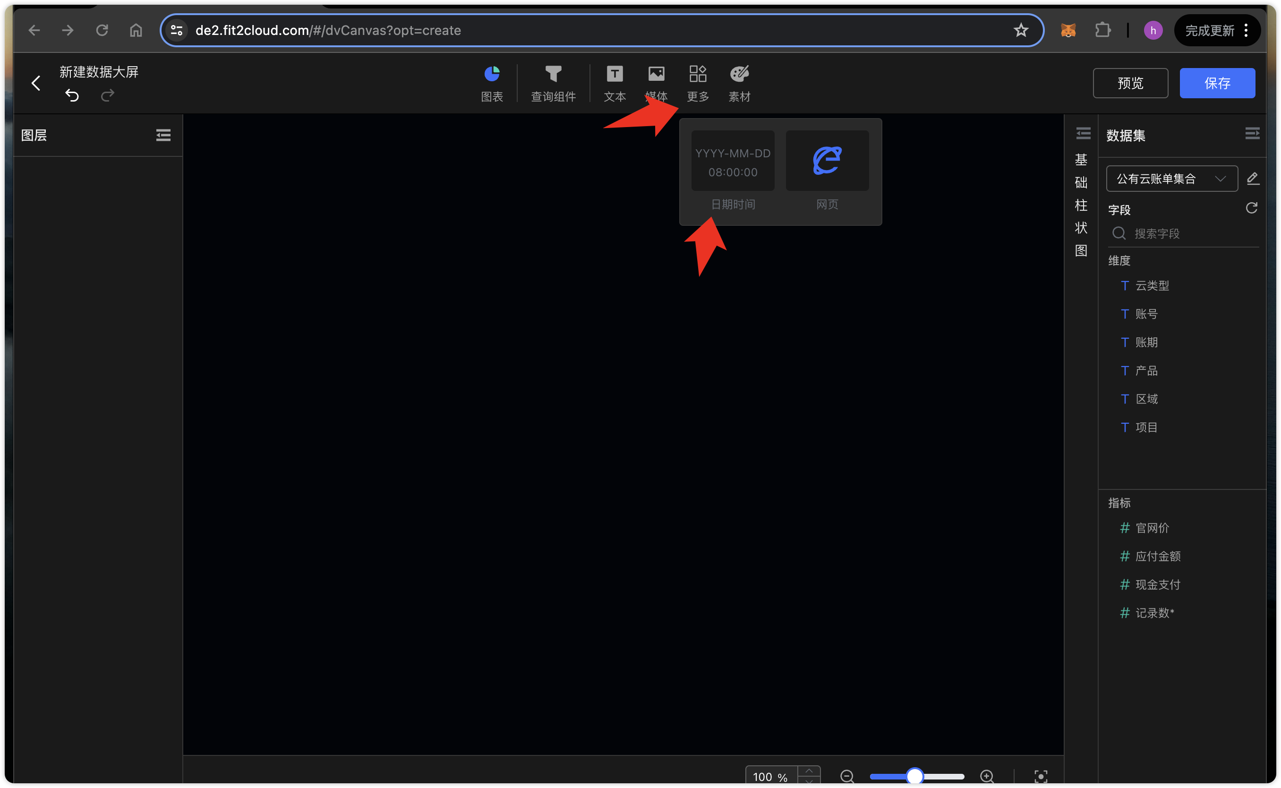Click the address bar URL
The width and height of the screenshot is (1281, 788).
pyautogui.click(x=328, y=30)
